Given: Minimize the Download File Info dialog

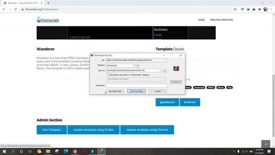Looking at the screenshot, I should pyautogui.click(x=164, y=55).
